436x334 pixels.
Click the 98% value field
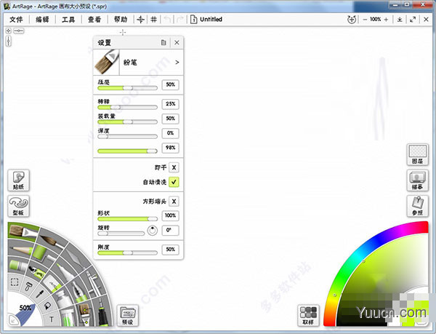click(171, 148)
